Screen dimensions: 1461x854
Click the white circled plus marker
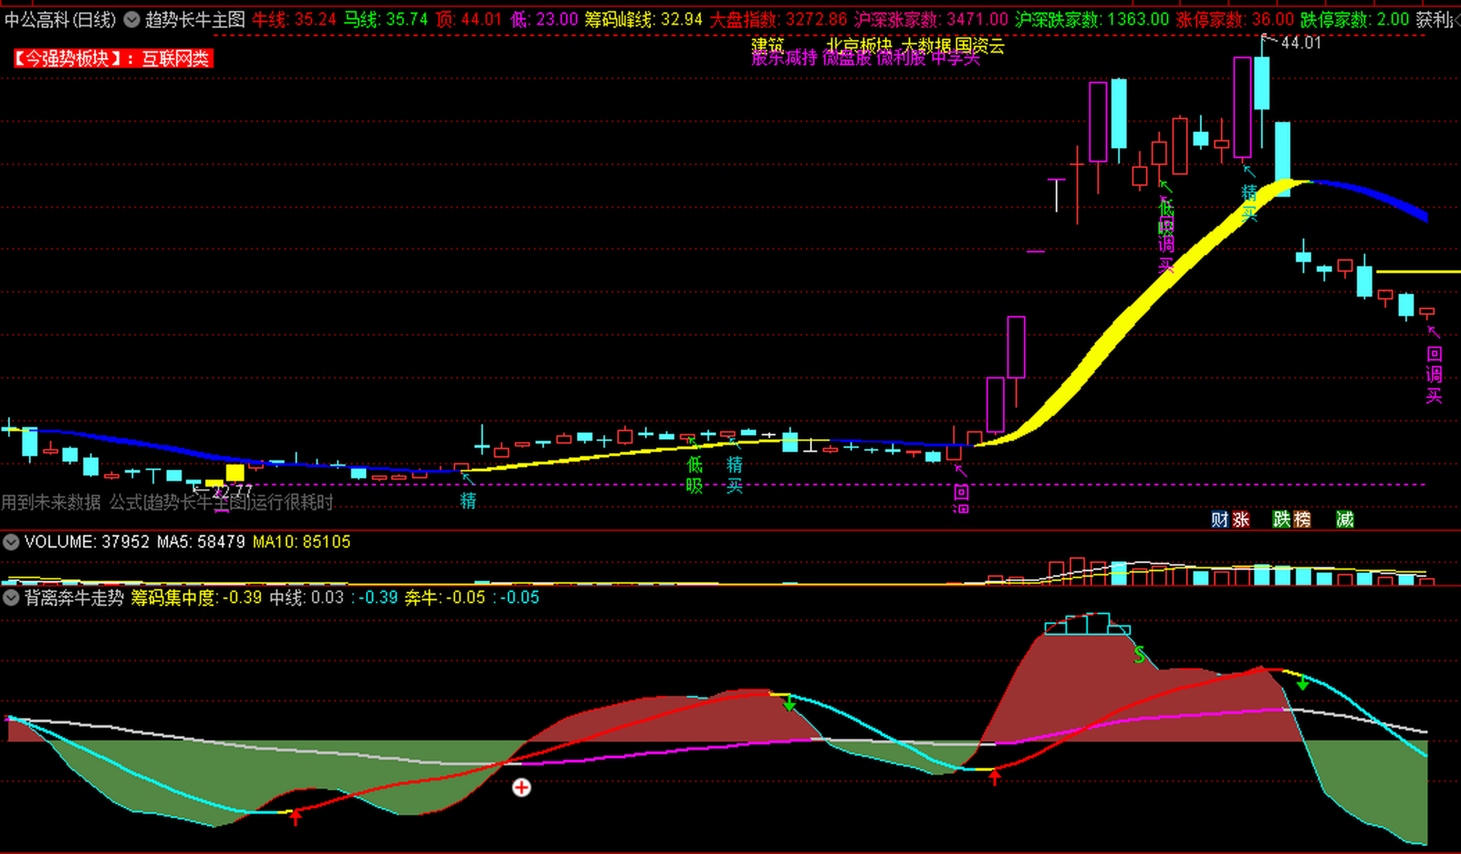tap(521, 788)
